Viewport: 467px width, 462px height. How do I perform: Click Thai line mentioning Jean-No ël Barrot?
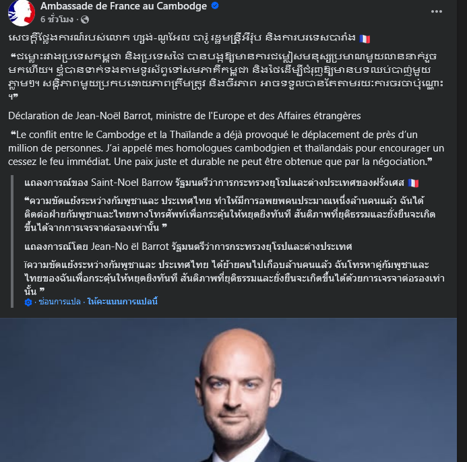point(188,246)
